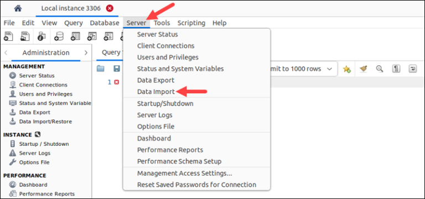
Task: Open the Database menu
Action: (x=105, y=23)
